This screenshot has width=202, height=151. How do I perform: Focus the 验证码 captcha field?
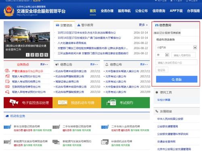[x=162, y=70]
